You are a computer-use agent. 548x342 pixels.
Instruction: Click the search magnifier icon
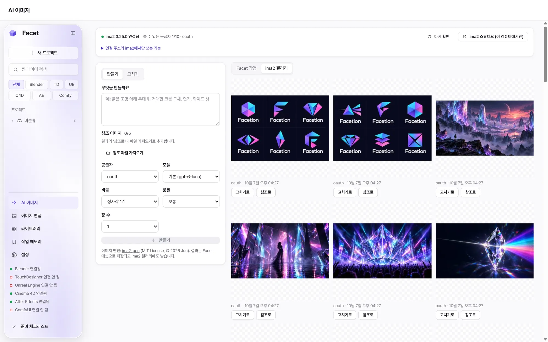(16, 69)
